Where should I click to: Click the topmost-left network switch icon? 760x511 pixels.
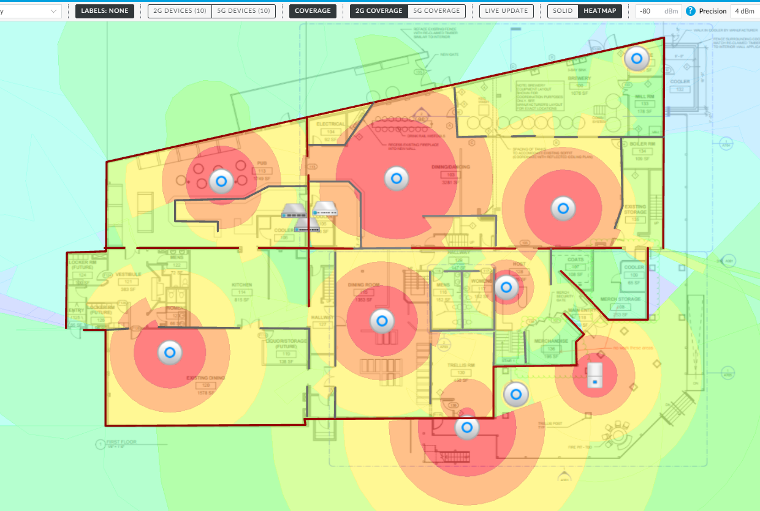pos(294,211)
